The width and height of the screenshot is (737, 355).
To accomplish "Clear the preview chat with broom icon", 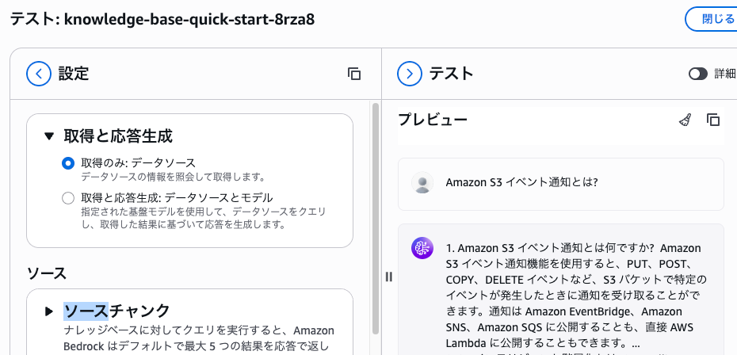I will 685,120.
